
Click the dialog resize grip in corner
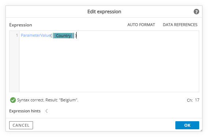pyautogui.click(x=201, y=130)
